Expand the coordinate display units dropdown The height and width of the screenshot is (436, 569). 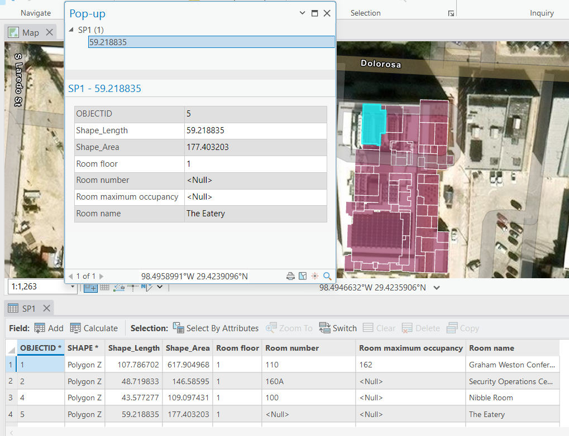(x=437, y=288)
